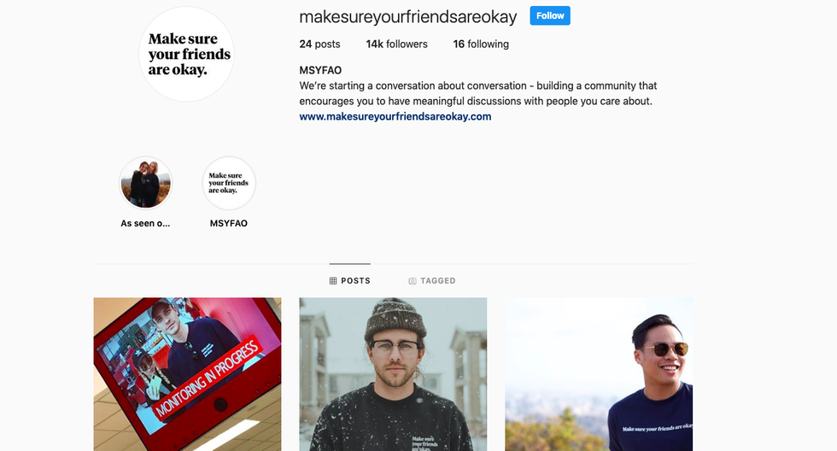Click the 'As seen o...' highlight label
This screenshot has height=451, width=837.
point(145,224)
